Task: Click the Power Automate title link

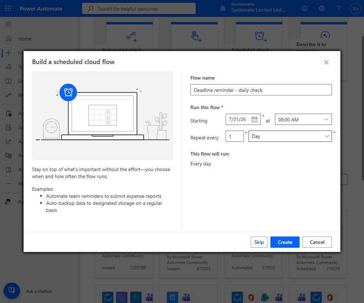Action: tap(41, 8)
